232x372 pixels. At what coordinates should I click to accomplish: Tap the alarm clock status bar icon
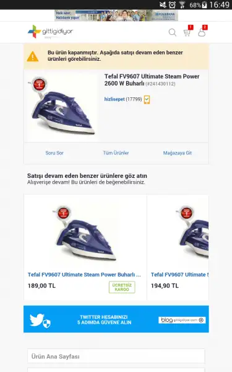click(x=172, y=4)
